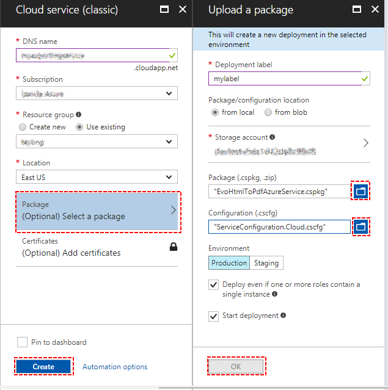Open the Storage account selector chevron

366,143
